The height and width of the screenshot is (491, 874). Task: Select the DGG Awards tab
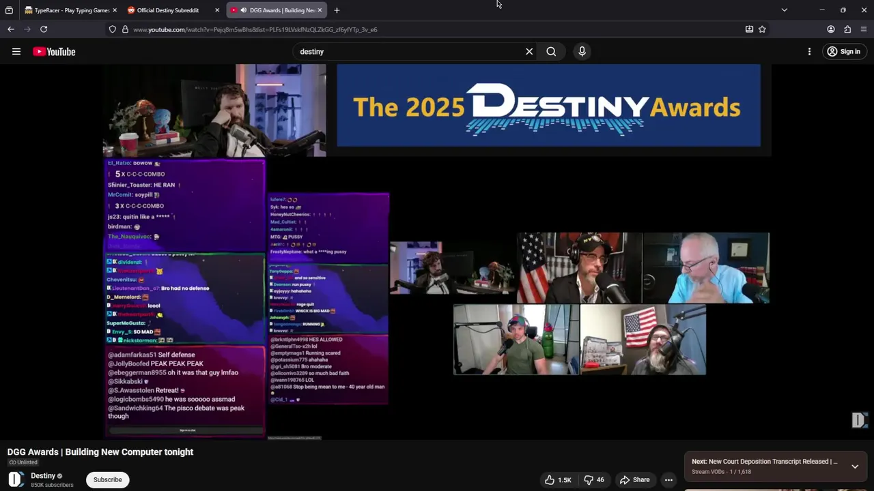(x=277, y=10)
